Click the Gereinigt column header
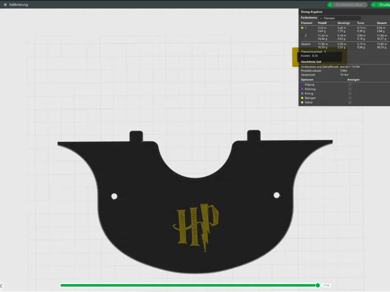The width and height of the screenshot is (390, 292). [344, 23]
